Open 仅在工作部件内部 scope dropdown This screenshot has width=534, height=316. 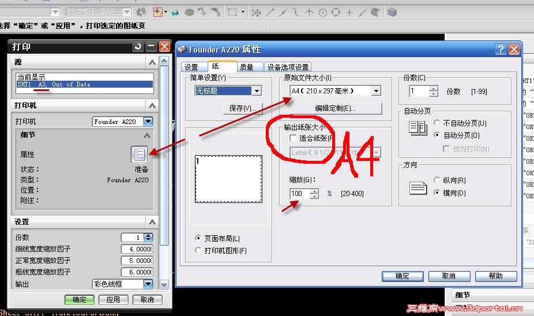[x=127, y=12]
